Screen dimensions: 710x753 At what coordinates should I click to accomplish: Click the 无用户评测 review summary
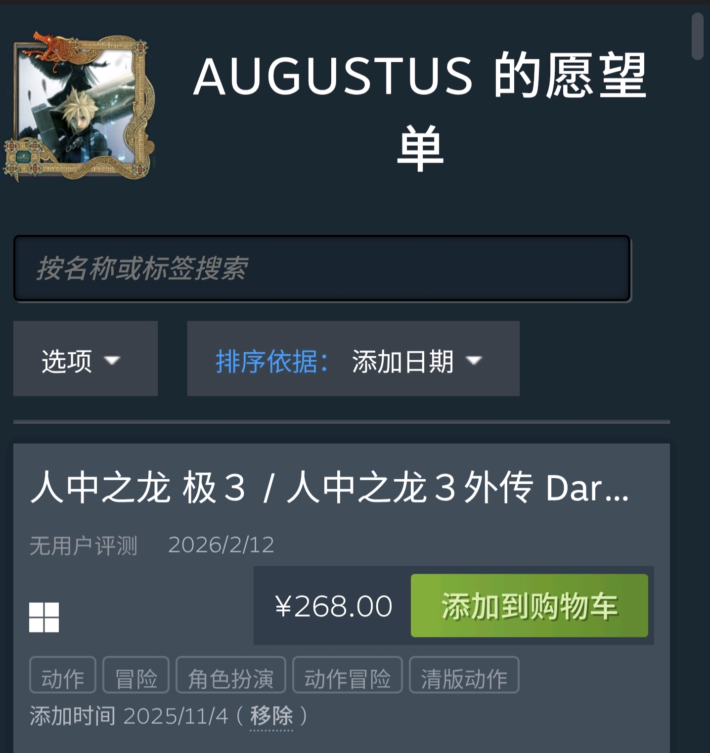click(x=84, y=546)
